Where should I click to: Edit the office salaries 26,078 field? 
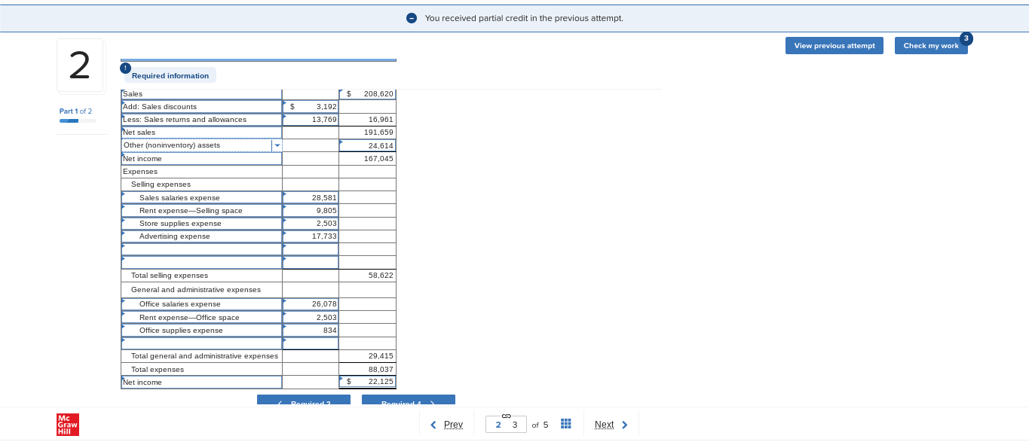click(311, 304)
